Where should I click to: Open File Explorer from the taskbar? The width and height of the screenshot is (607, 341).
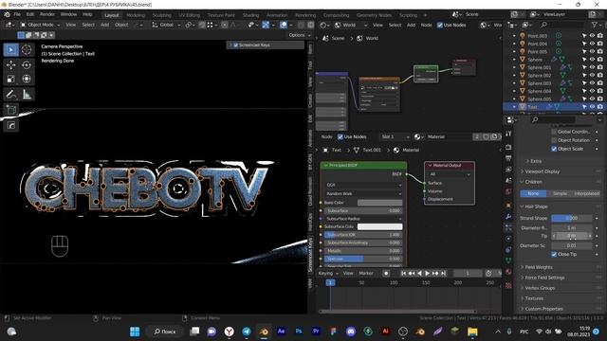[472, 332]
